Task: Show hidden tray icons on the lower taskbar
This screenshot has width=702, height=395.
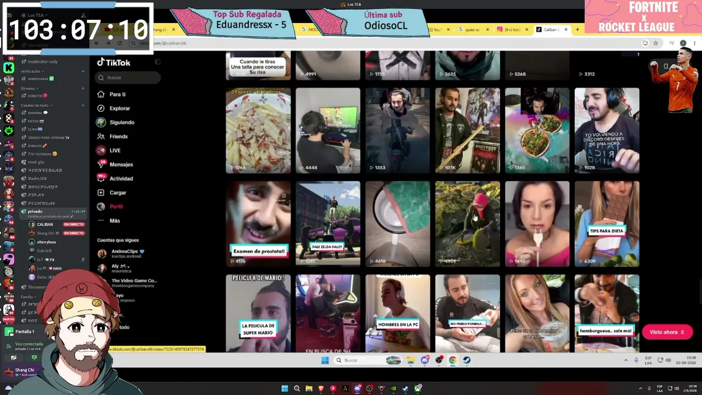Action: (639, 389)
